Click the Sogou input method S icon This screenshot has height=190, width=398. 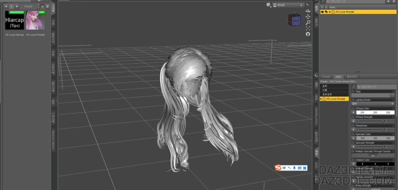279,168
